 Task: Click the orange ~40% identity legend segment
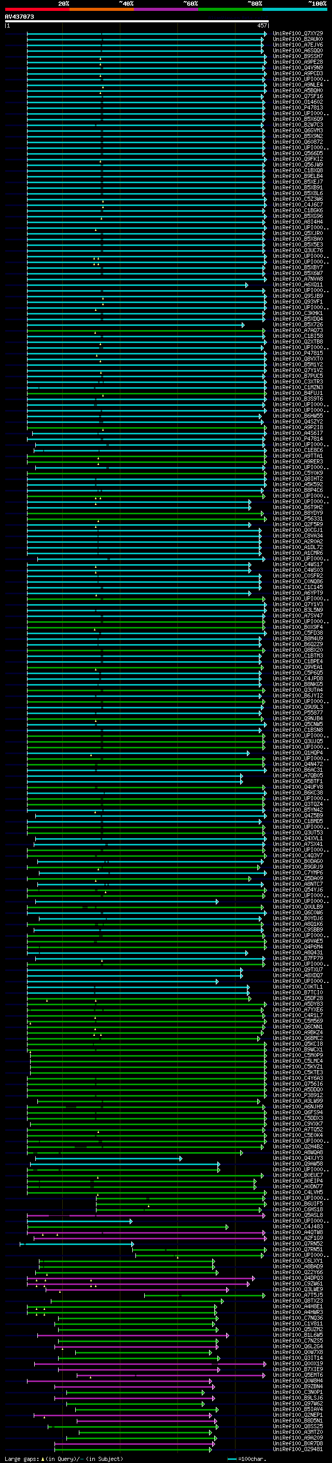[x=102, y=9]
